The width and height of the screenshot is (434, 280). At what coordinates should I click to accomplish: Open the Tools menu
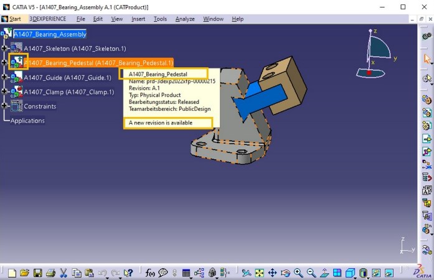coord(160,19)
